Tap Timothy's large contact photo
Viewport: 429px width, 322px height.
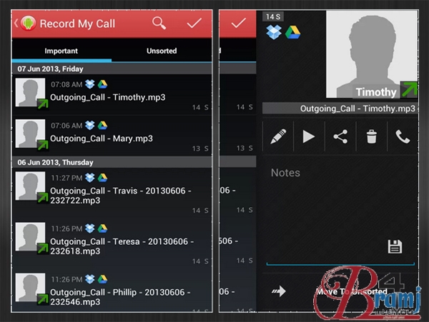[x=372, y=54]
